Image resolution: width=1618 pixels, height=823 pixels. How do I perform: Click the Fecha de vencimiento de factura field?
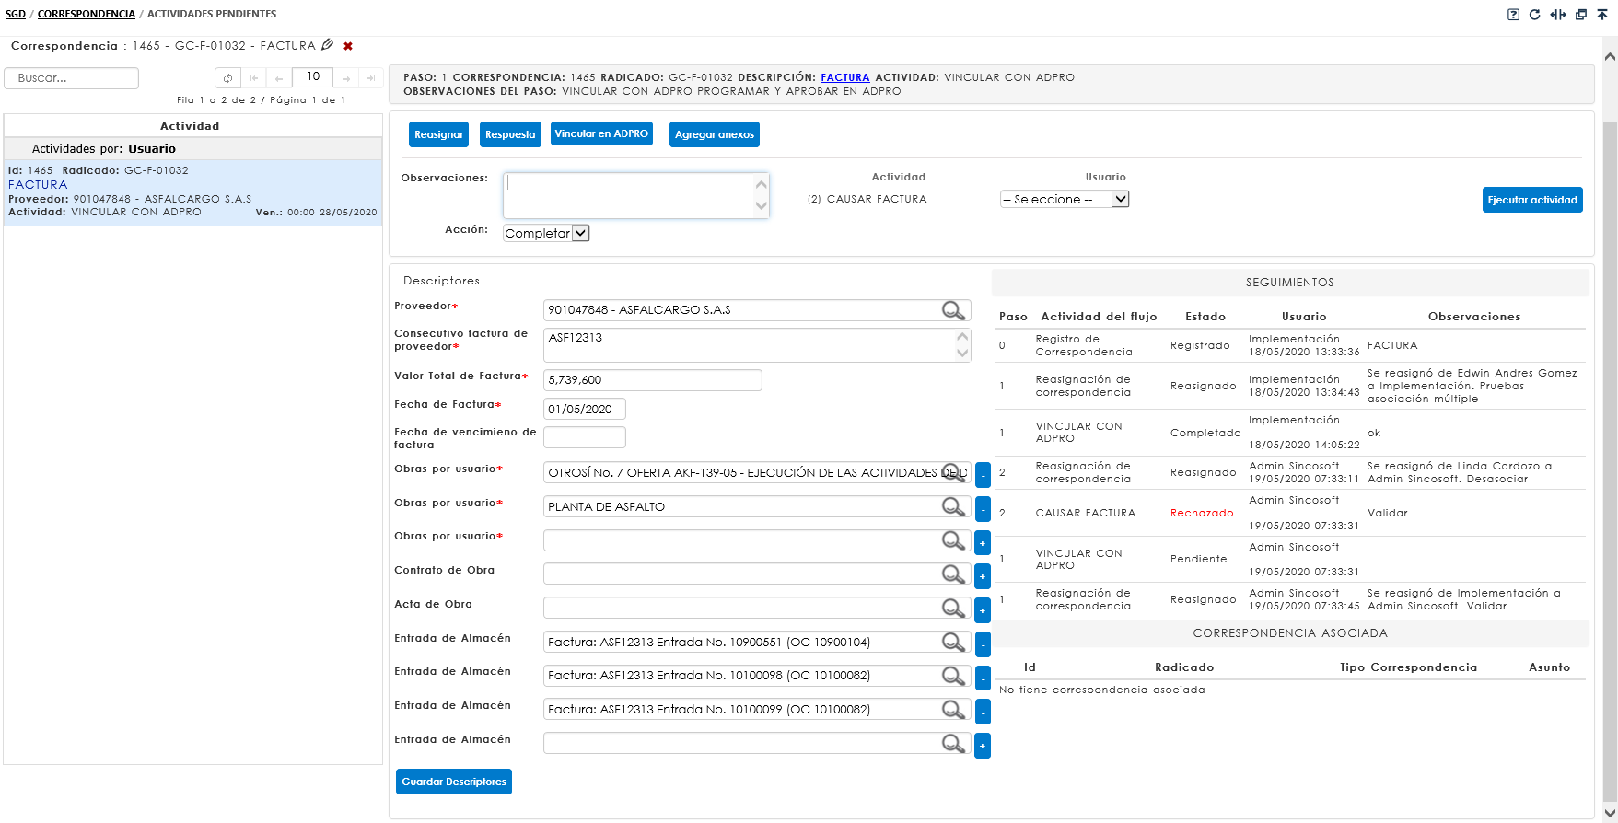(x=585, y=437)
